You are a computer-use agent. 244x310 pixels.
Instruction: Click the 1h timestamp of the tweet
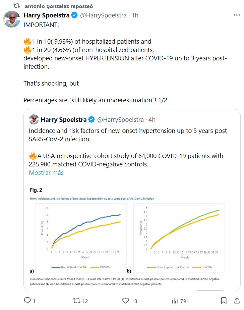tap(135, 15)
